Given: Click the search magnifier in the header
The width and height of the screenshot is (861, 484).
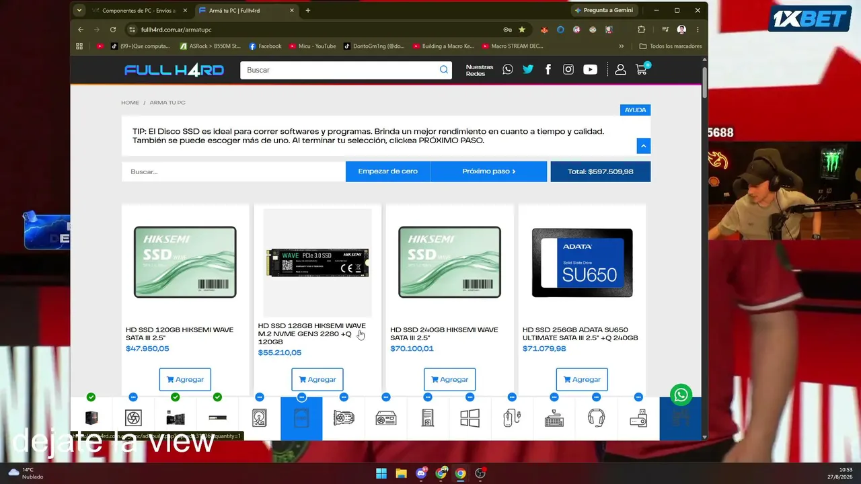Looking at the screenshot, I should click(444, 70).
